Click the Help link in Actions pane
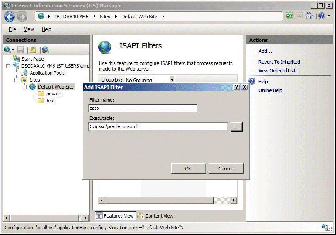This screenshot has height=235, width=336. (263, 82)
